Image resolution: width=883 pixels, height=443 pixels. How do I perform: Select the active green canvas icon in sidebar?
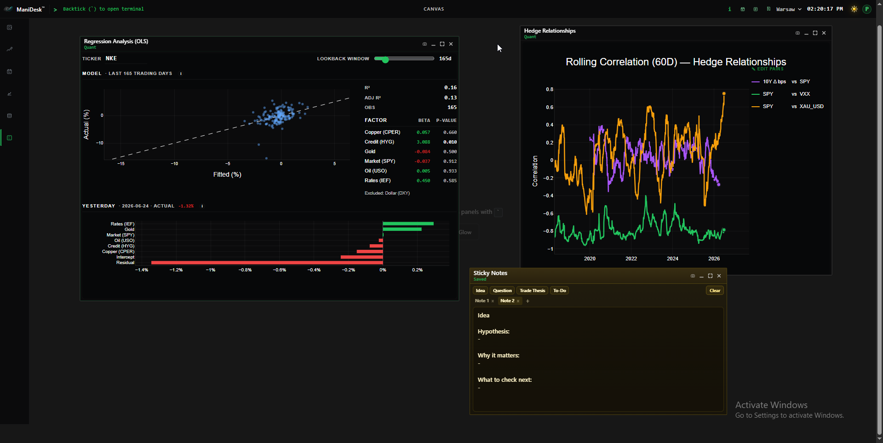tap(9, 138)
